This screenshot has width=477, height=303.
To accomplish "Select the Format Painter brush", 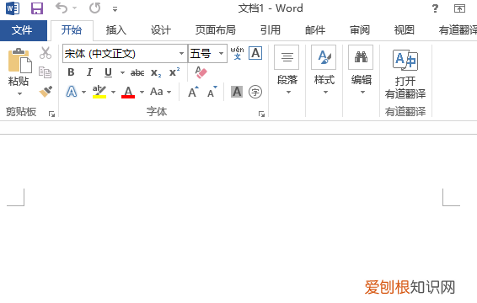I will tap(46, 92).
